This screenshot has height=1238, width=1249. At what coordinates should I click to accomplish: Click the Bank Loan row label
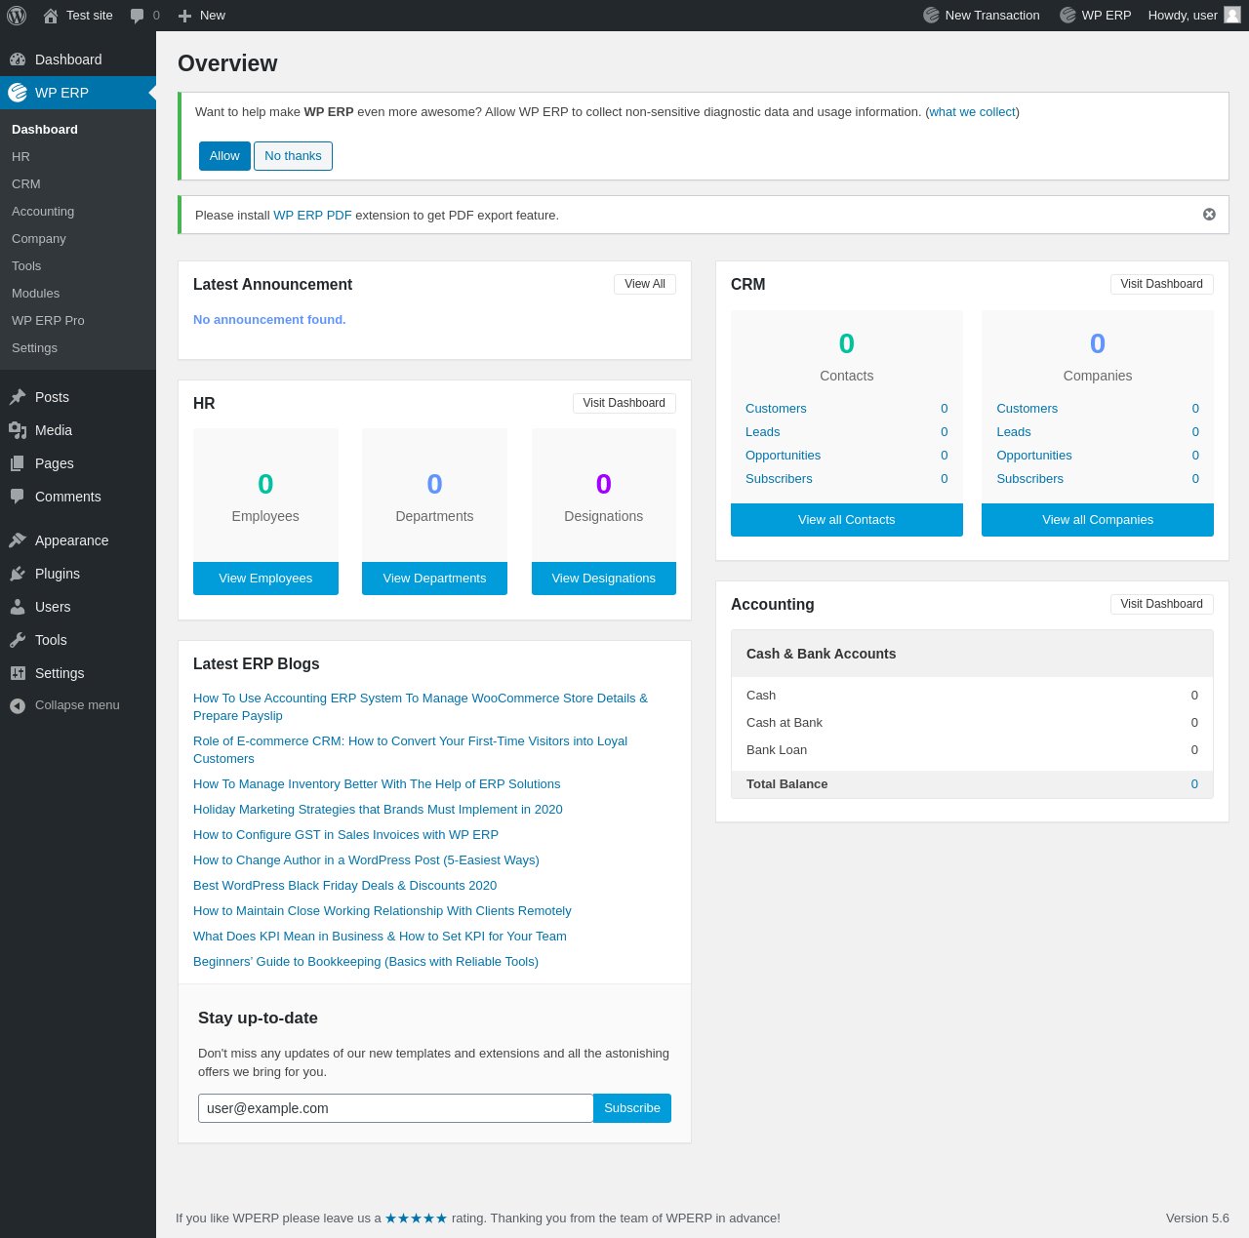[777, 750]
